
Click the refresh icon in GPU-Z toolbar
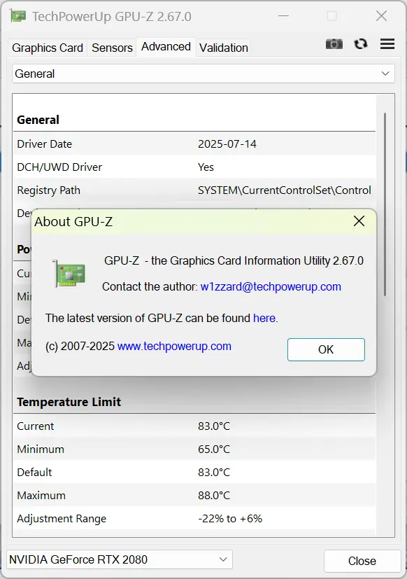point(361,44)
